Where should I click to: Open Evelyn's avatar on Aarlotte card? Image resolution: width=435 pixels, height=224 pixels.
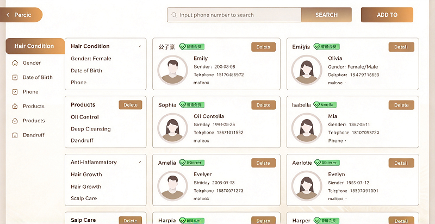click(307, 186)
